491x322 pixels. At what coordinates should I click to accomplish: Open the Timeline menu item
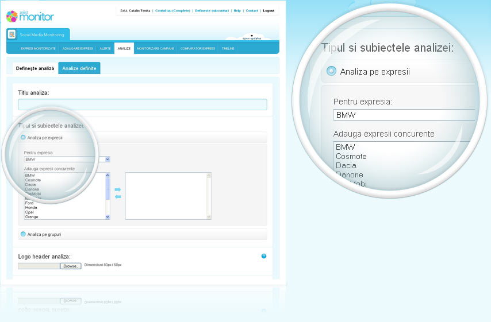coord(228,48)
